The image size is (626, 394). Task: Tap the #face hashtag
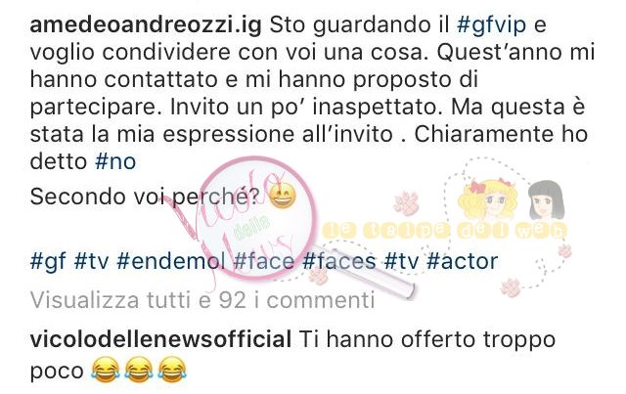(x=264, y=261)
